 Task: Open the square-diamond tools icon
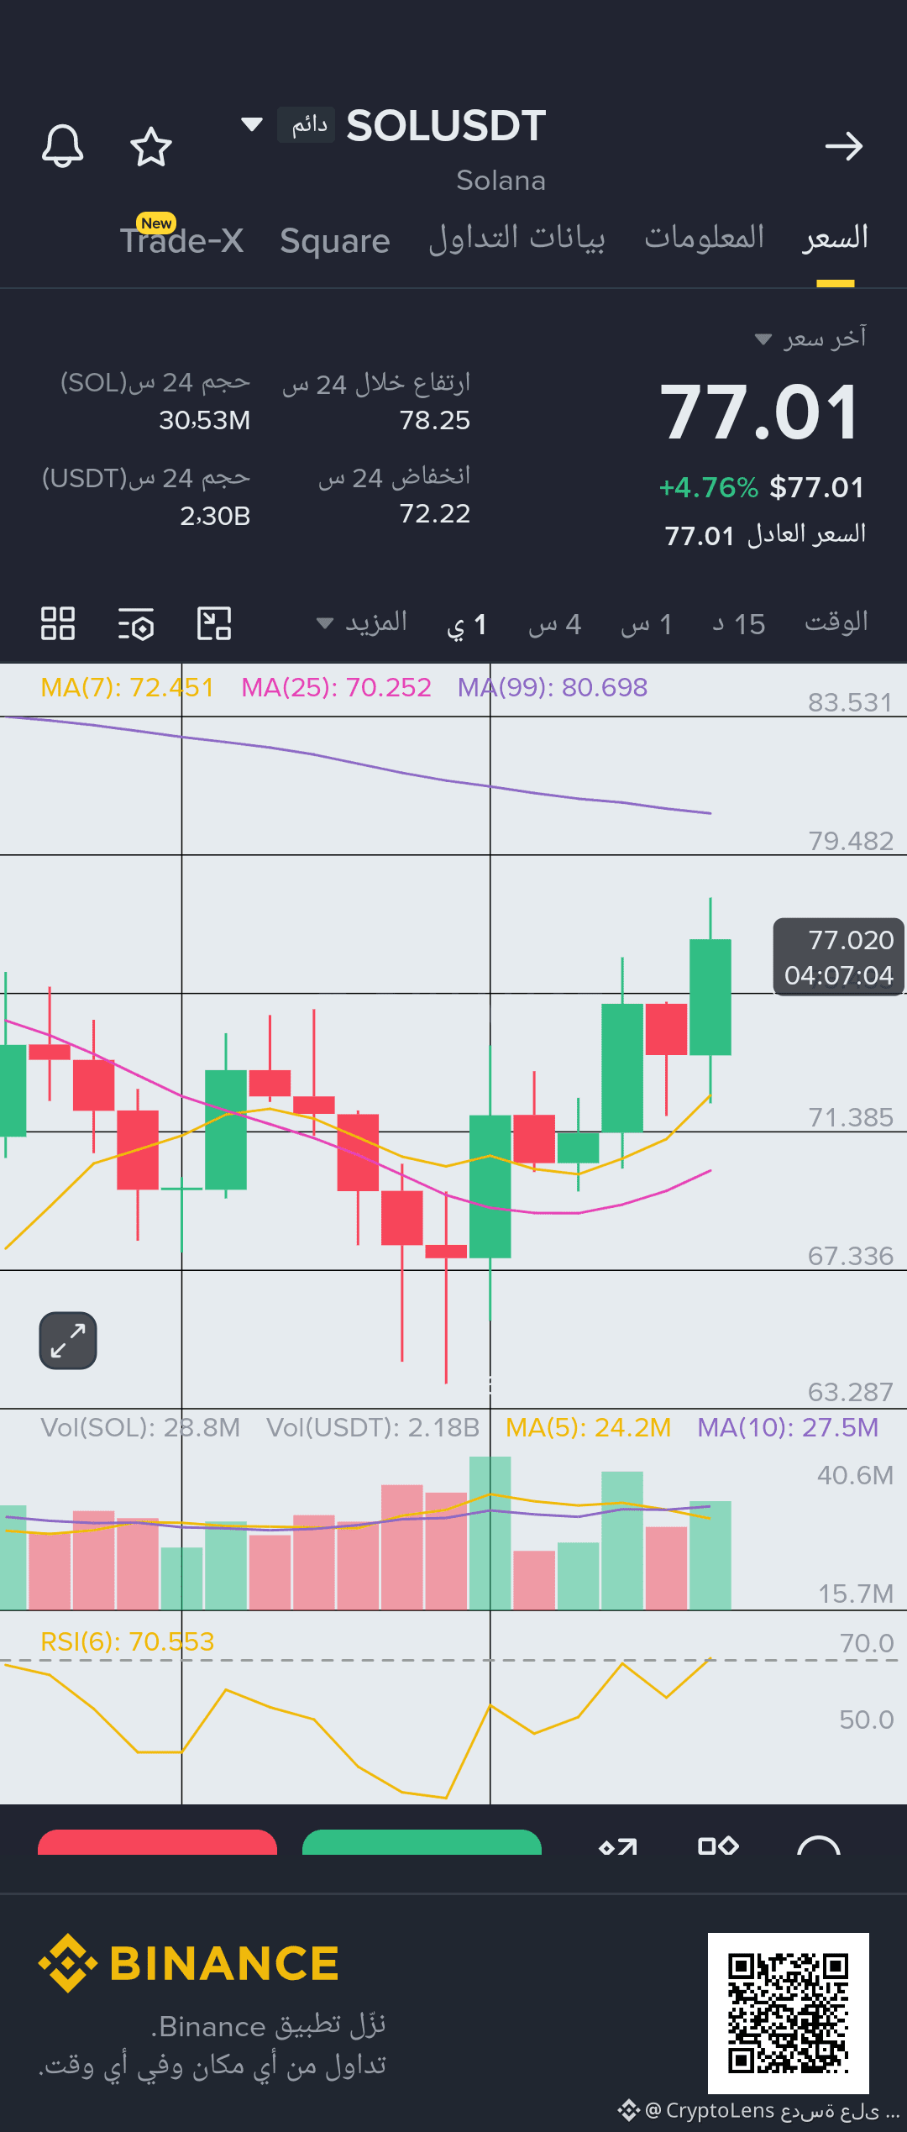718,1846
